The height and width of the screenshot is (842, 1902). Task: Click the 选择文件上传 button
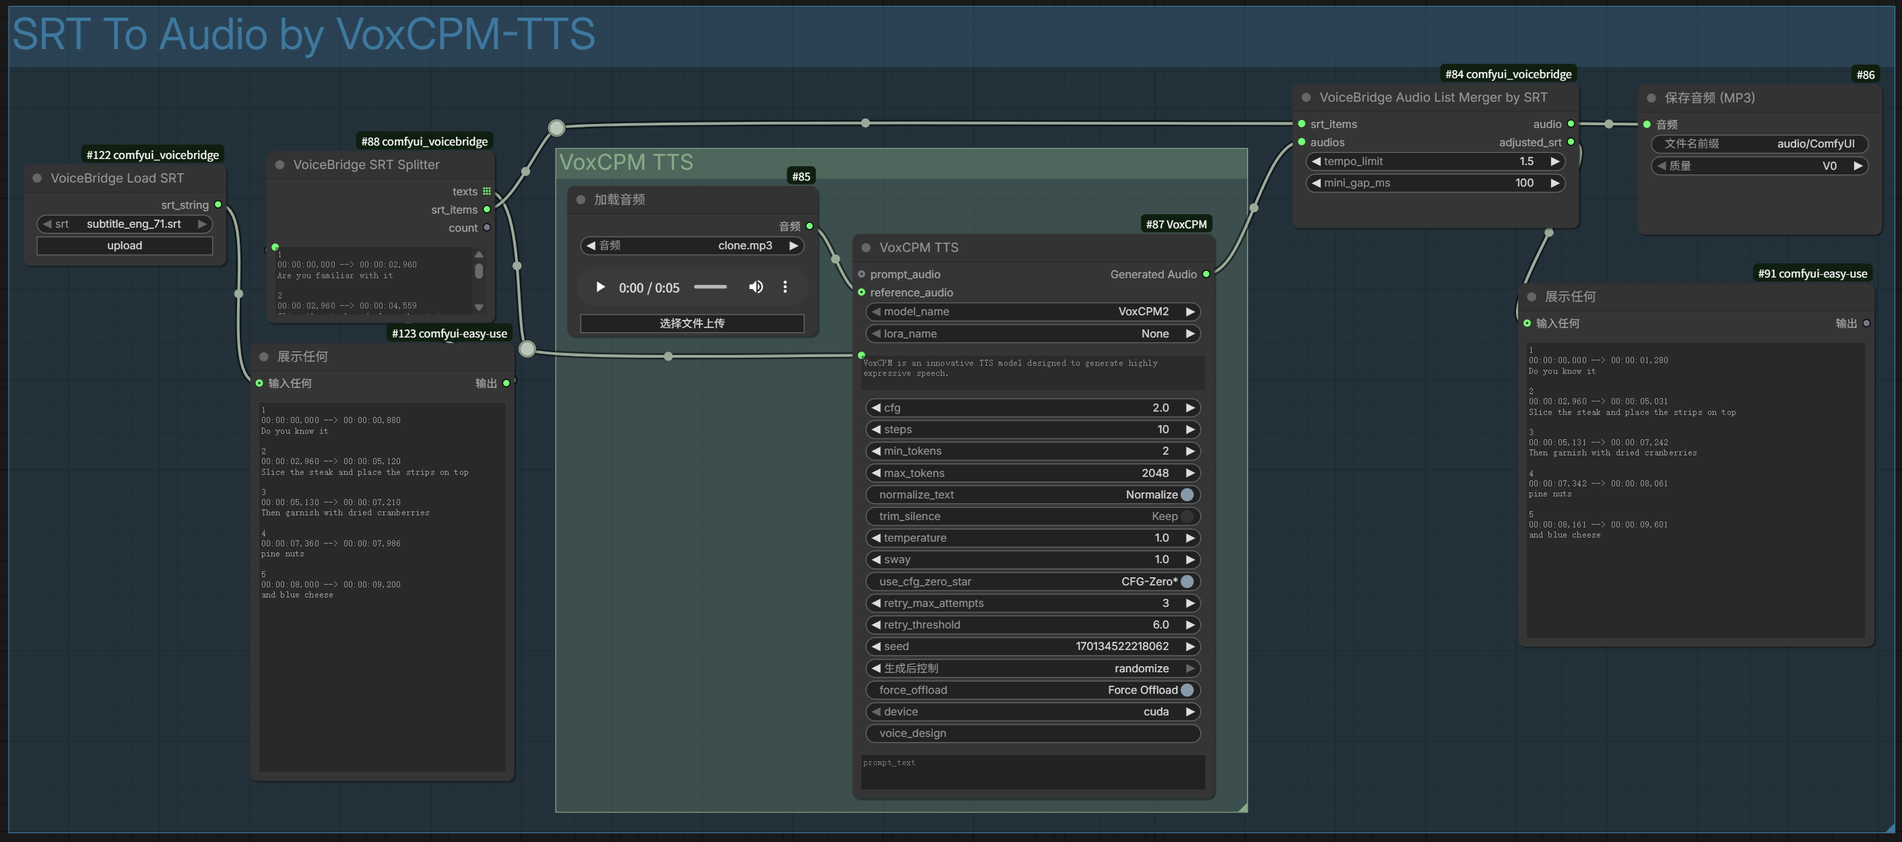pyautogui.click(x=692, y=323)
